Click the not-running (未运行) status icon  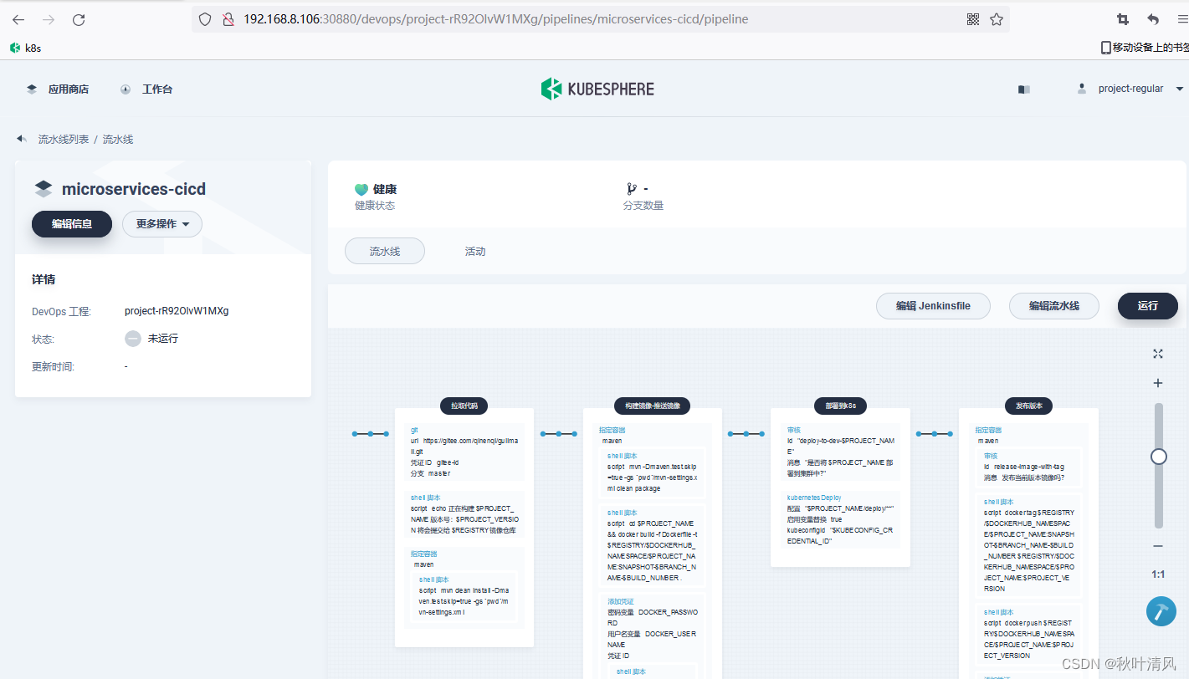pos(133,339)
